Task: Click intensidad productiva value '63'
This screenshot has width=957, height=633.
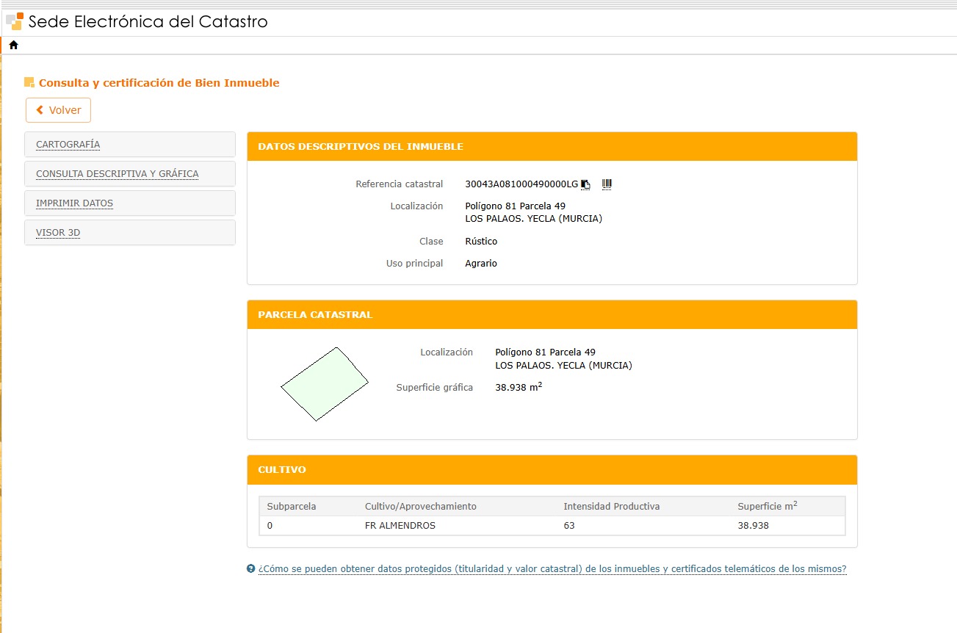Action: point(569,526)
